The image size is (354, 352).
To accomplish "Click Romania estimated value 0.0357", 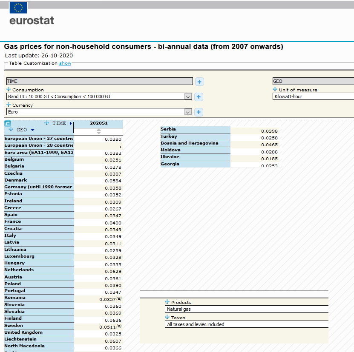I will coord(107,299).
